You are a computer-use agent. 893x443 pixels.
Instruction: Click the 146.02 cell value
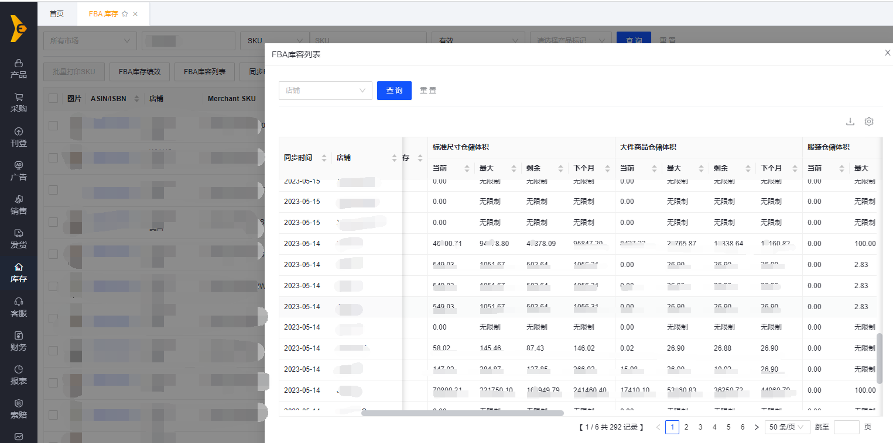[x=584, y=348]
